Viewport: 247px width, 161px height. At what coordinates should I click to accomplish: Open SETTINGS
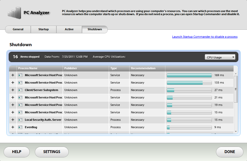point(52,152)
